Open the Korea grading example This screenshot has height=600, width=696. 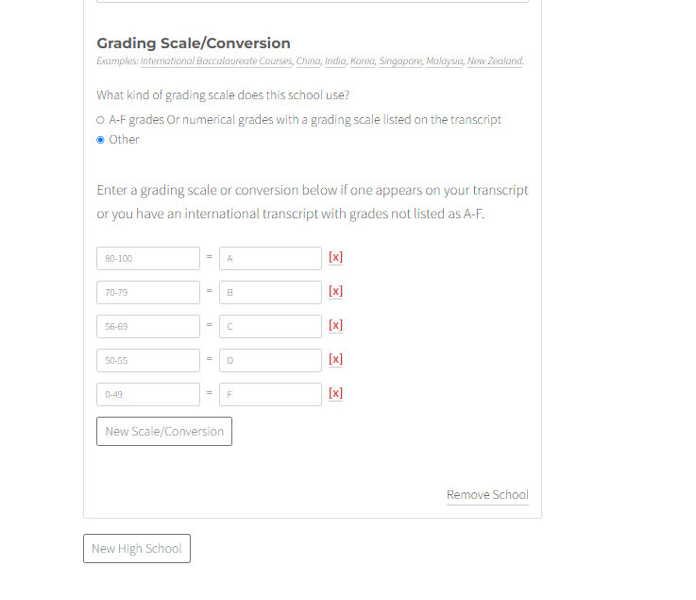[x=363, y=60]
